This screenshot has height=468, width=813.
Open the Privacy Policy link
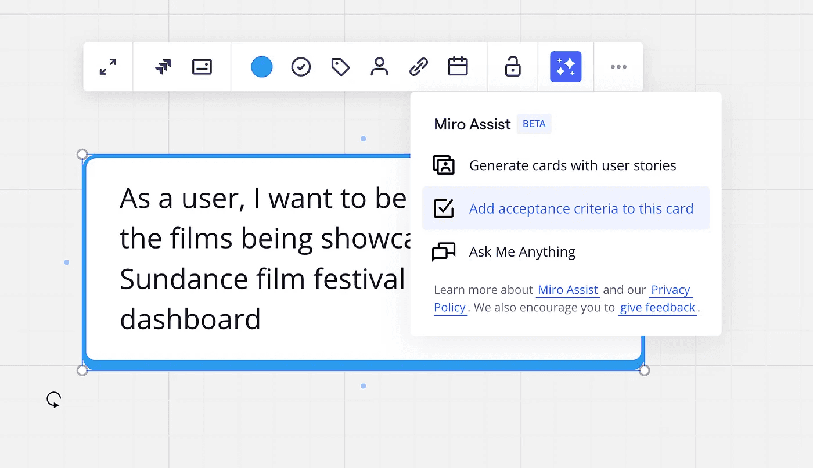(x=671, y=290)
